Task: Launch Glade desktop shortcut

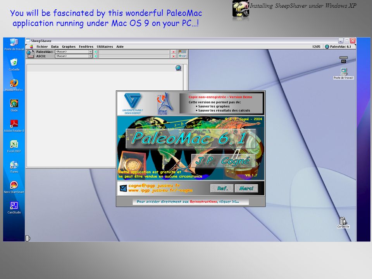Action: click(14, 105)
